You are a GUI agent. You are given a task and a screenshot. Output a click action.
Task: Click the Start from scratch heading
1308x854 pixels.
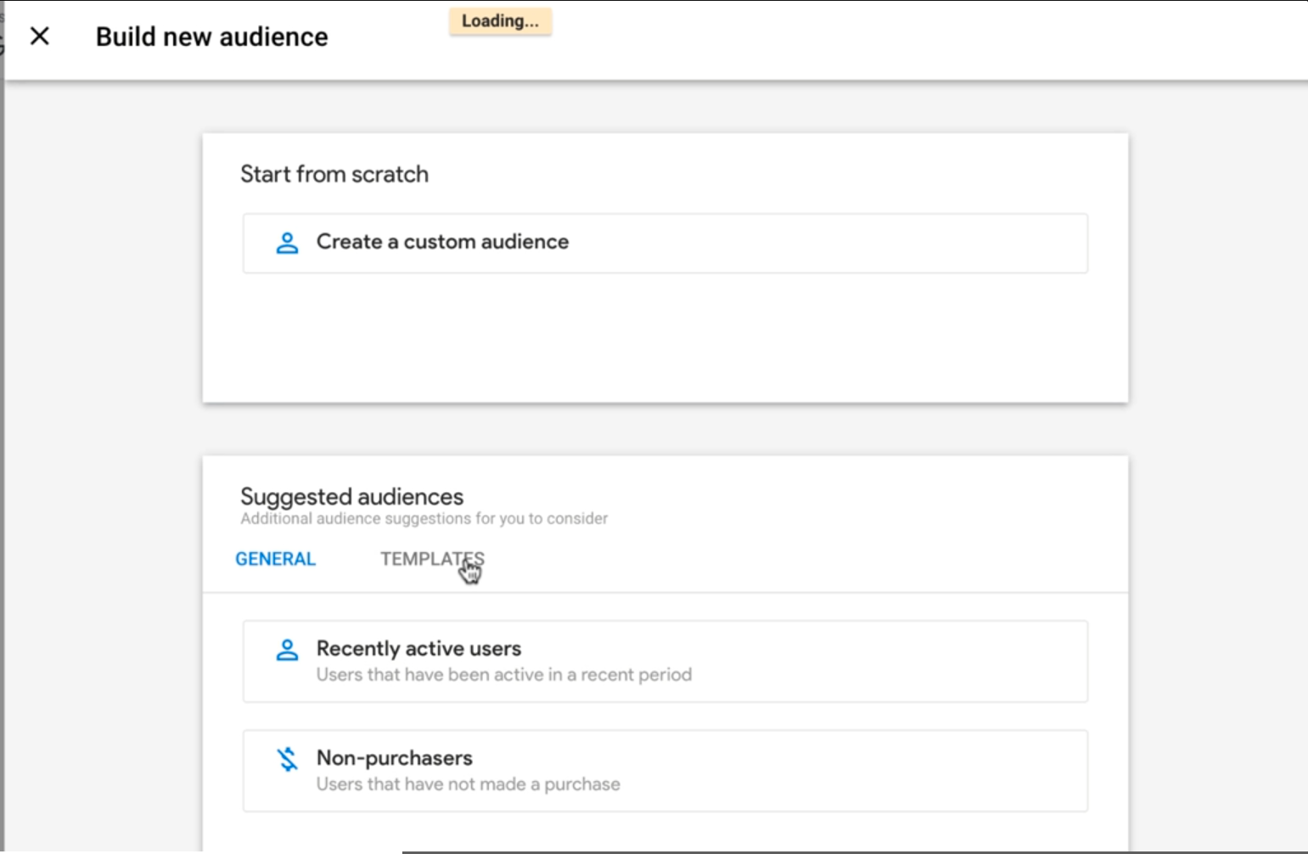pos(334,174)
